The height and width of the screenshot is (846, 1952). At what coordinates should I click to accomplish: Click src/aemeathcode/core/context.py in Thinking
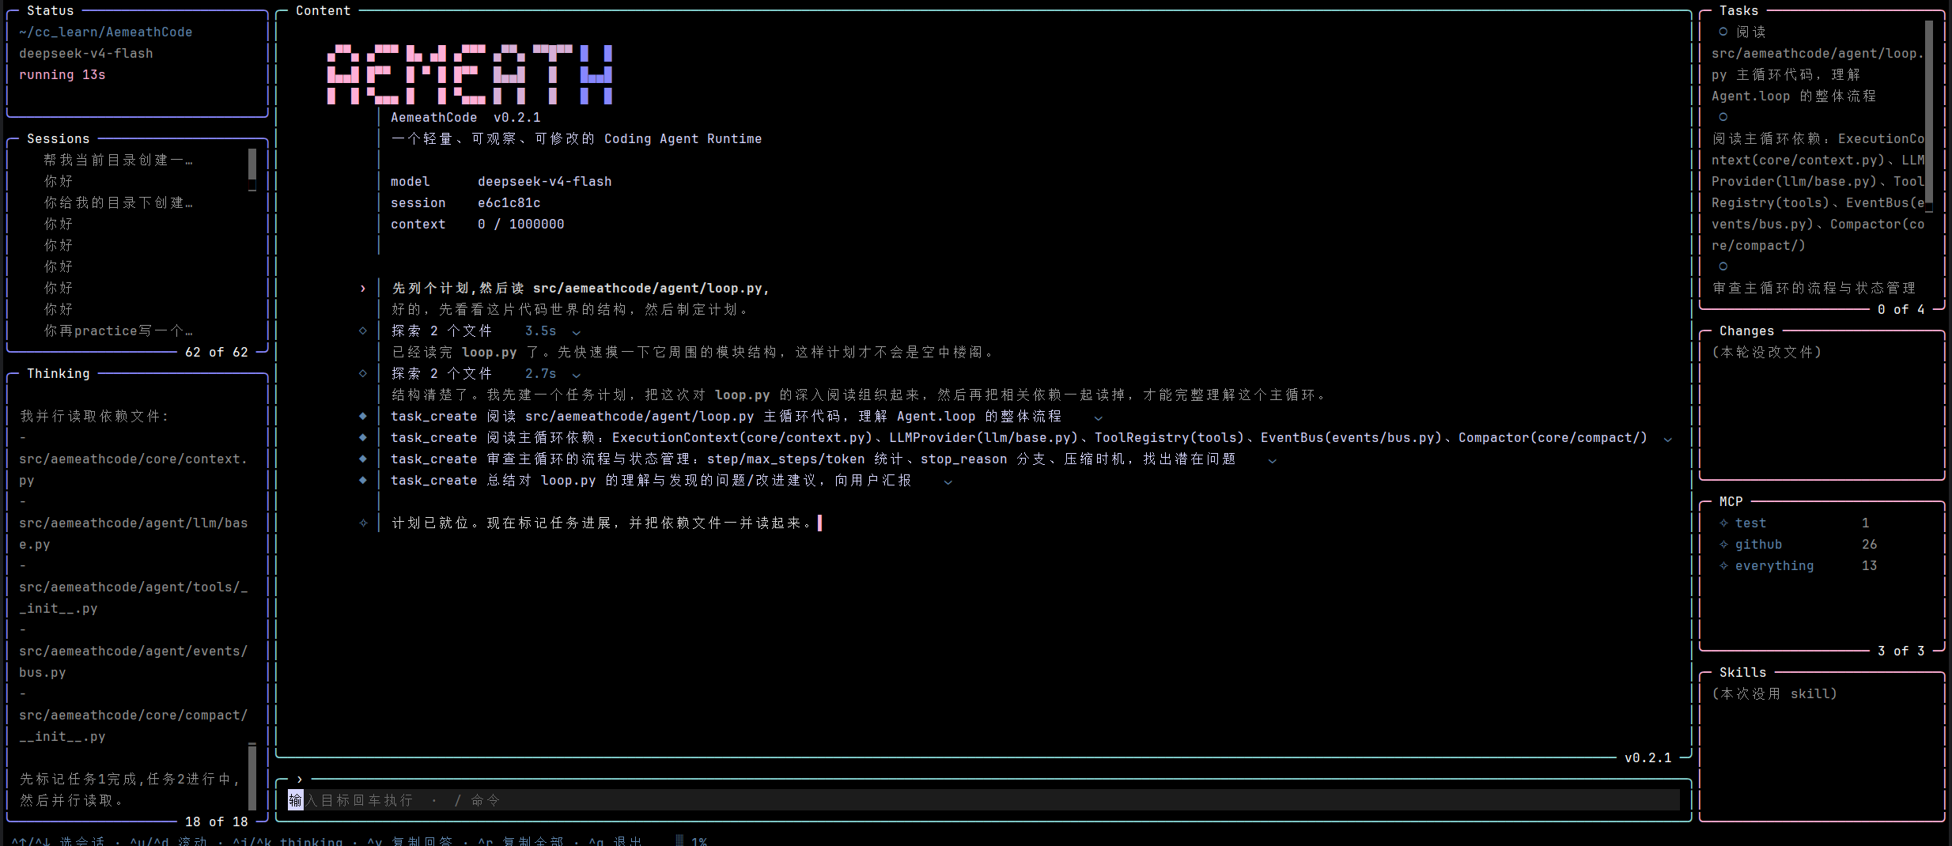[134, 470]
